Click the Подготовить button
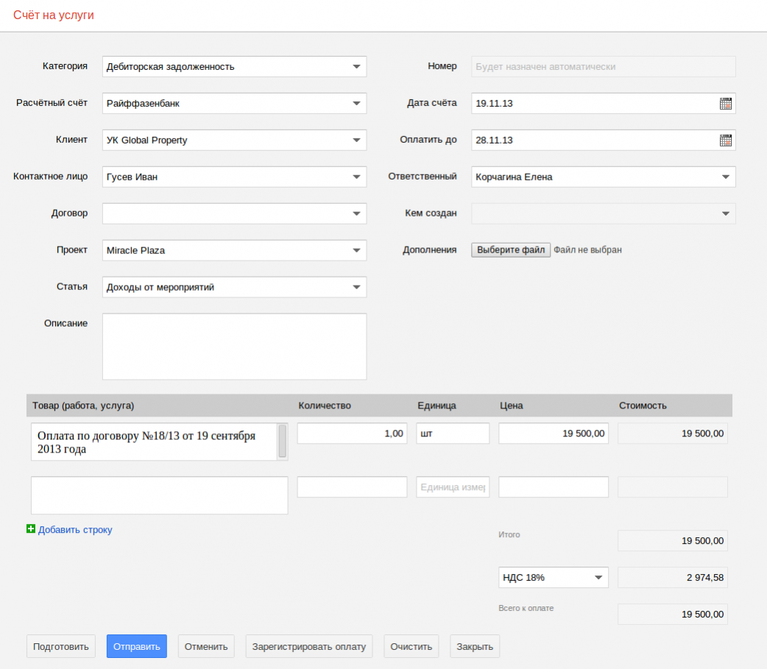Screen dimensions: 767x669 point(61,647)
